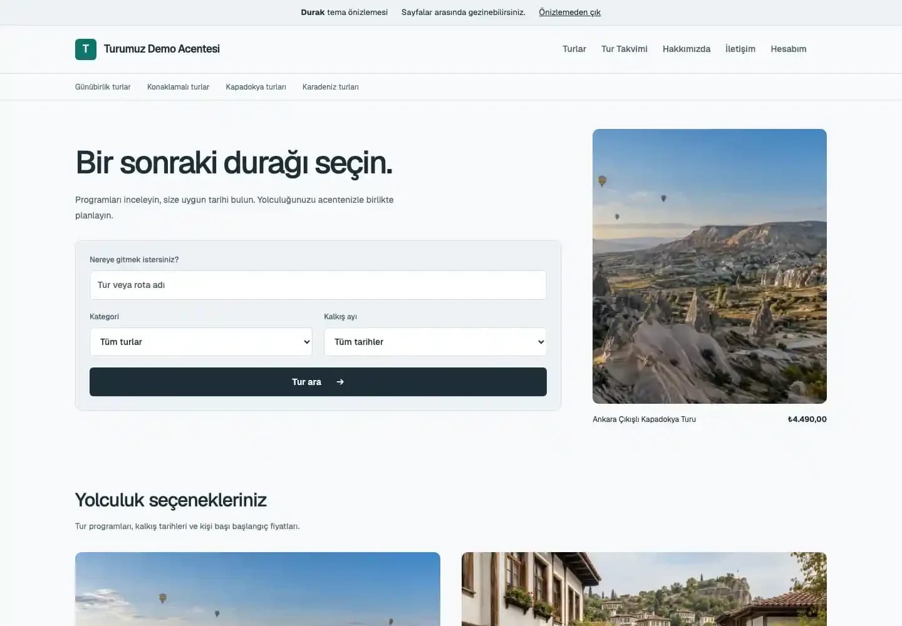This screenshot has width=902, height=626.
Task: Open Ankara Çıkışlı Kapadokya Turu title
Action: (x=644, y=419)
